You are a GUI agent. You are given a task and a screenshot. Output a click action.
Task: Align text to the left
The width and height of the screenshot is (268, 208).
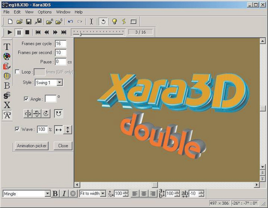[135, 194]
